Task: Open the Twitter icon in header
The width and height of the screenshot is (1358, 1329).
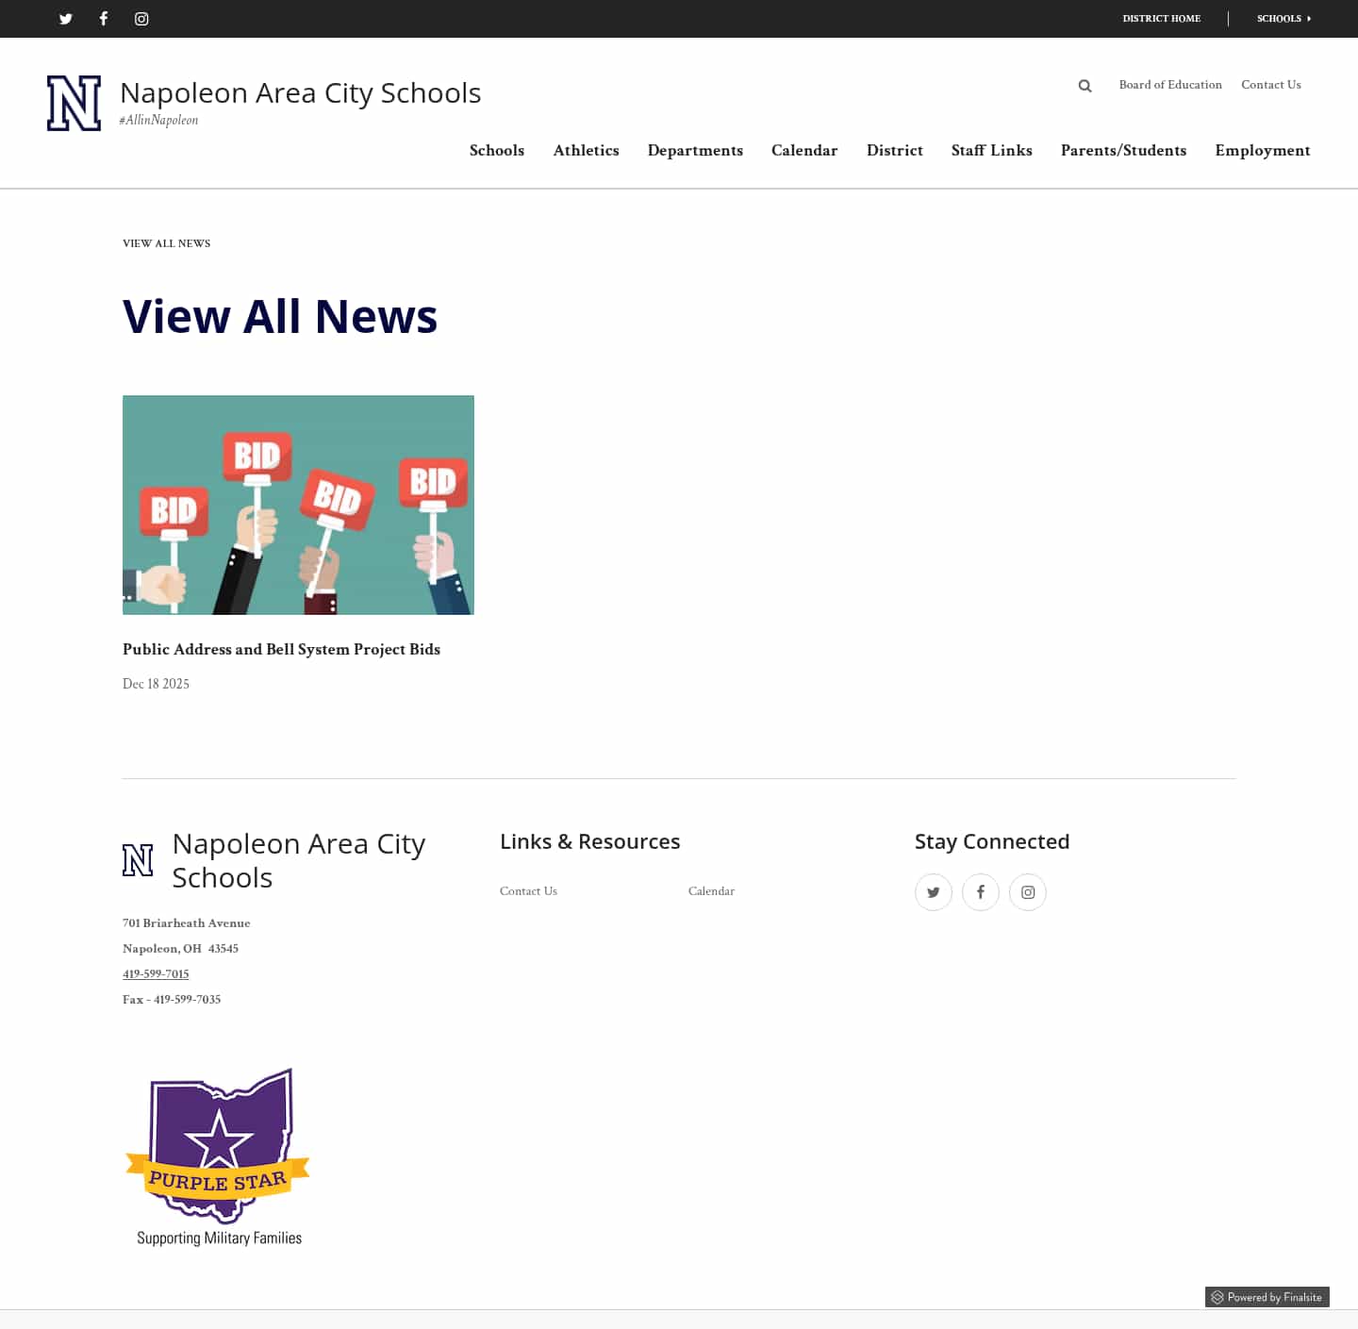Action: click(66, 18)
